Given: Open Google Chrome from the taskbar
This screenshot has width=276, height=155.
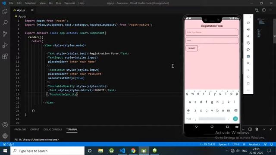Looking at the screenshot, I should pos(133,151).
